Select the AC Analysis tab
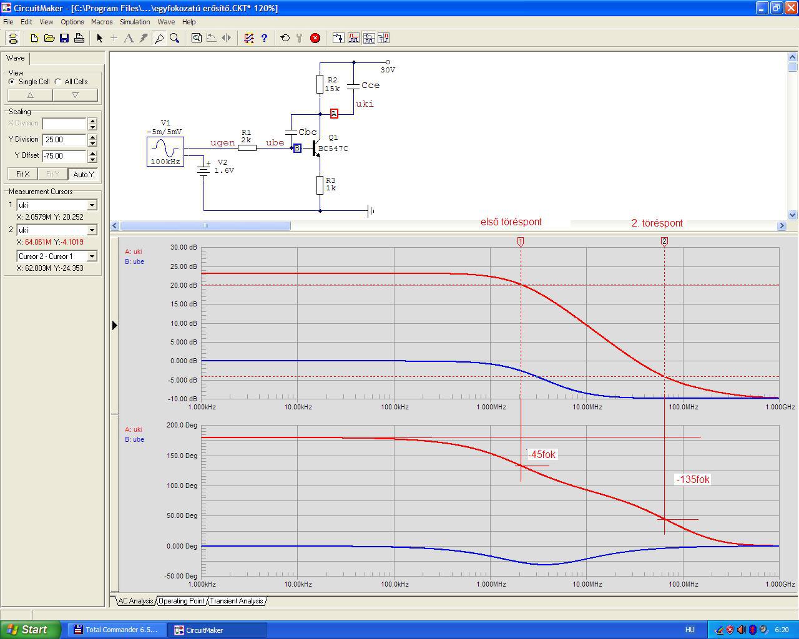 pyautogui.click(x=135, y=601)
